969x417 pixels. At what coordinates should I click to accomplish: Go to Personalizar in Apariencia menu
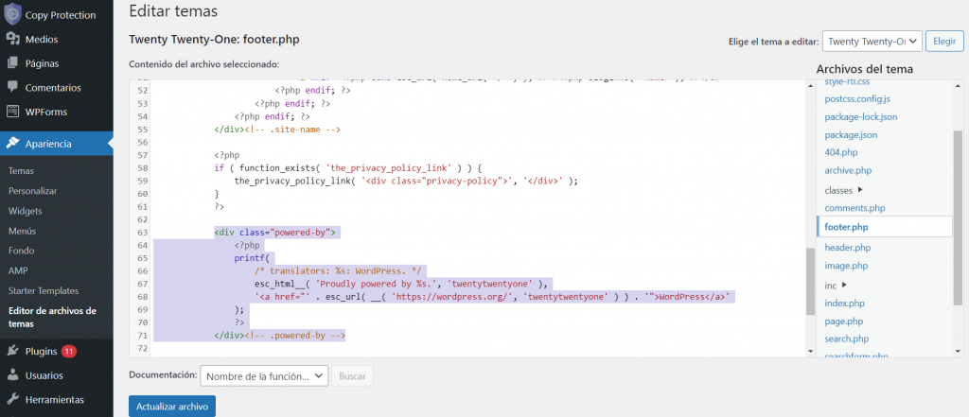[x=32, y=191]
